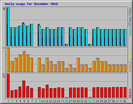Click day label '24' on the x-axis
This screenshot has width=133, height=104.
(97, 101)
